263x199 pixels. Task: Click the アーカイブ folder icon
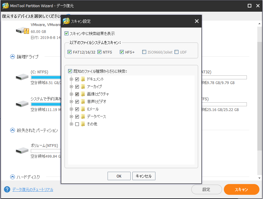pos(83,87)
